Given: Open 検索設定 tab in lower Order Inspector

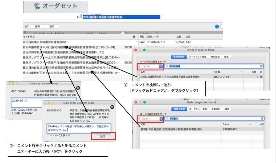Looking at the screenshot, I should pyautogui.click(x=215, y=109).
